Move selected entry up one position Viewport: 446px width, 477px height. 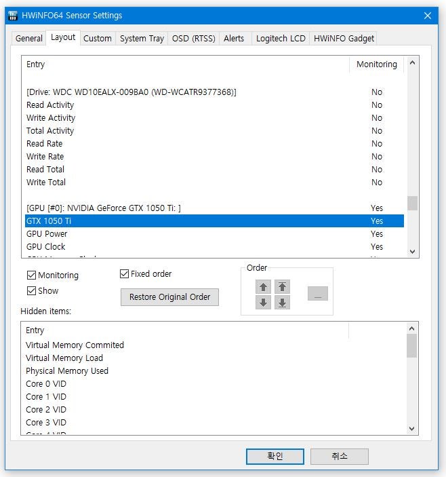[x=263, y=287]
